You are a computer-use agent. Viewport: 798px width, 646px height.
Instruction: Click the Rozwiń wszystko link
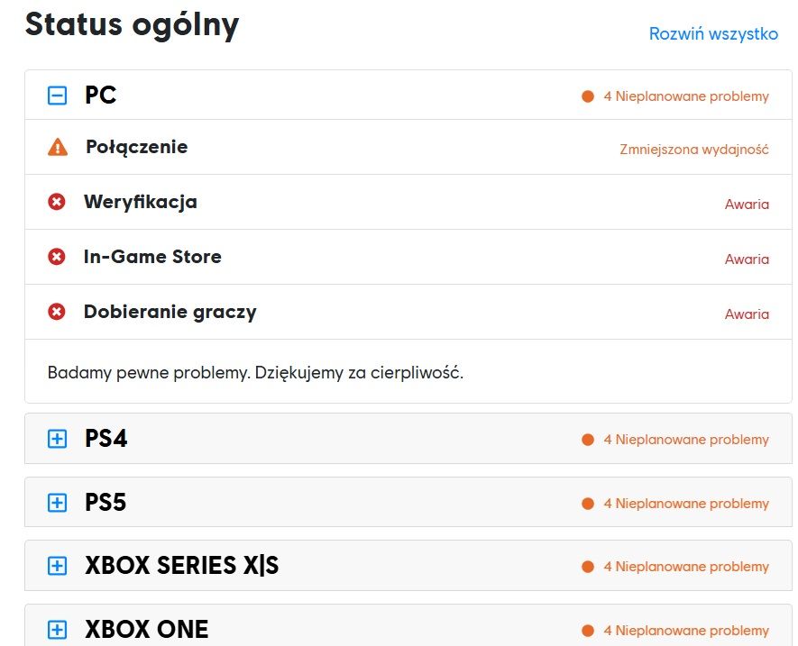713,34
